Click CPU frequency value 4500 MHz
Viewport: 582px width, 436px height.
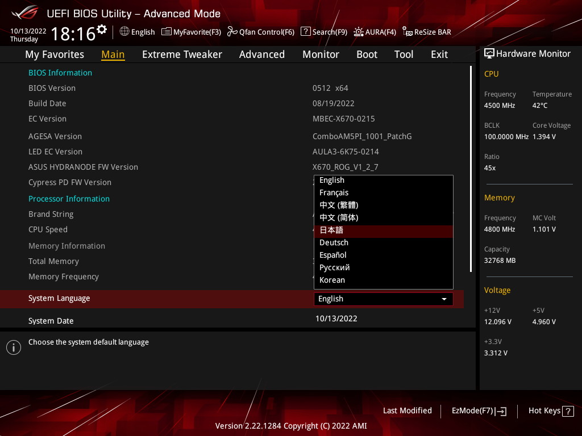pos(499,106)
